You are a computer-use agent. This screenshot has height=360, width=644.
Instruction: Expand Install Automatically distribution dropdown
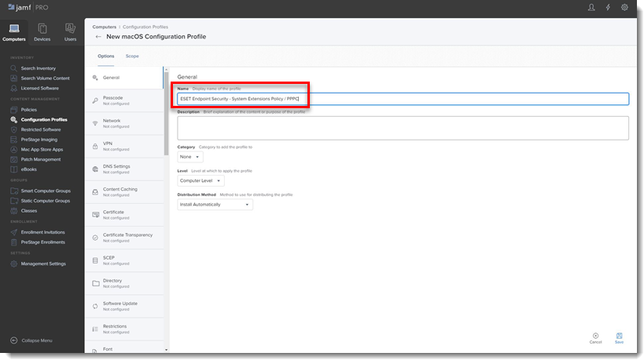(x=215, y=205)
